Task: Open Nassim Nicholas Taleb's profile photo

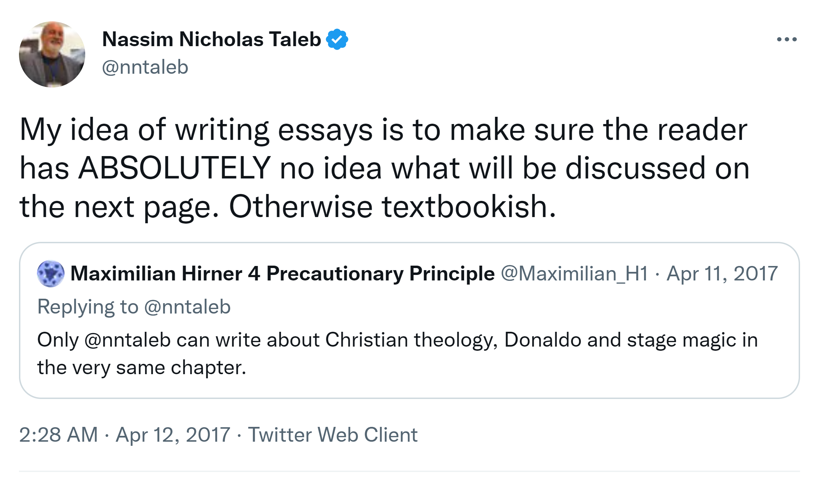Action: pyautogui.click(x=52, y=54)
